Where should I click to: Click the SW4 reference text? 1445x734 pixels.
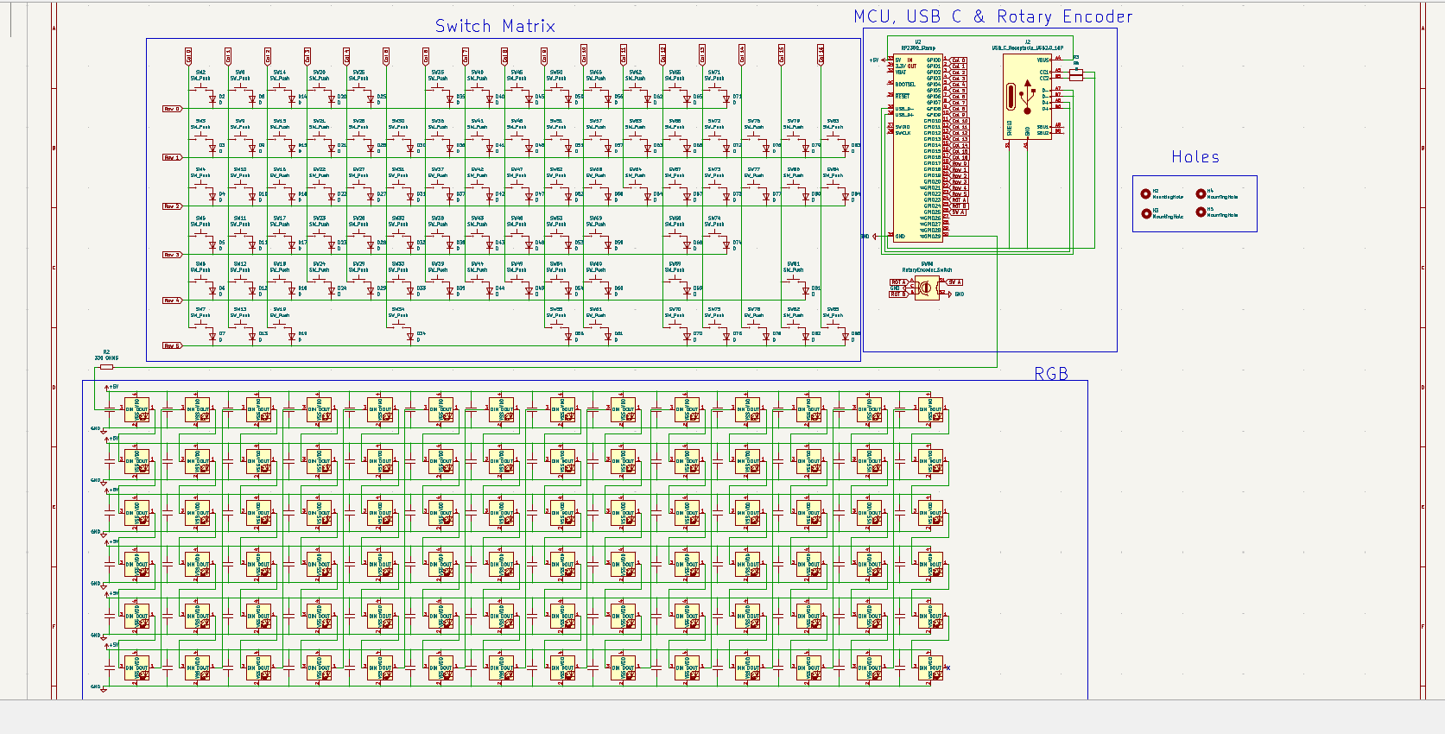200,170
